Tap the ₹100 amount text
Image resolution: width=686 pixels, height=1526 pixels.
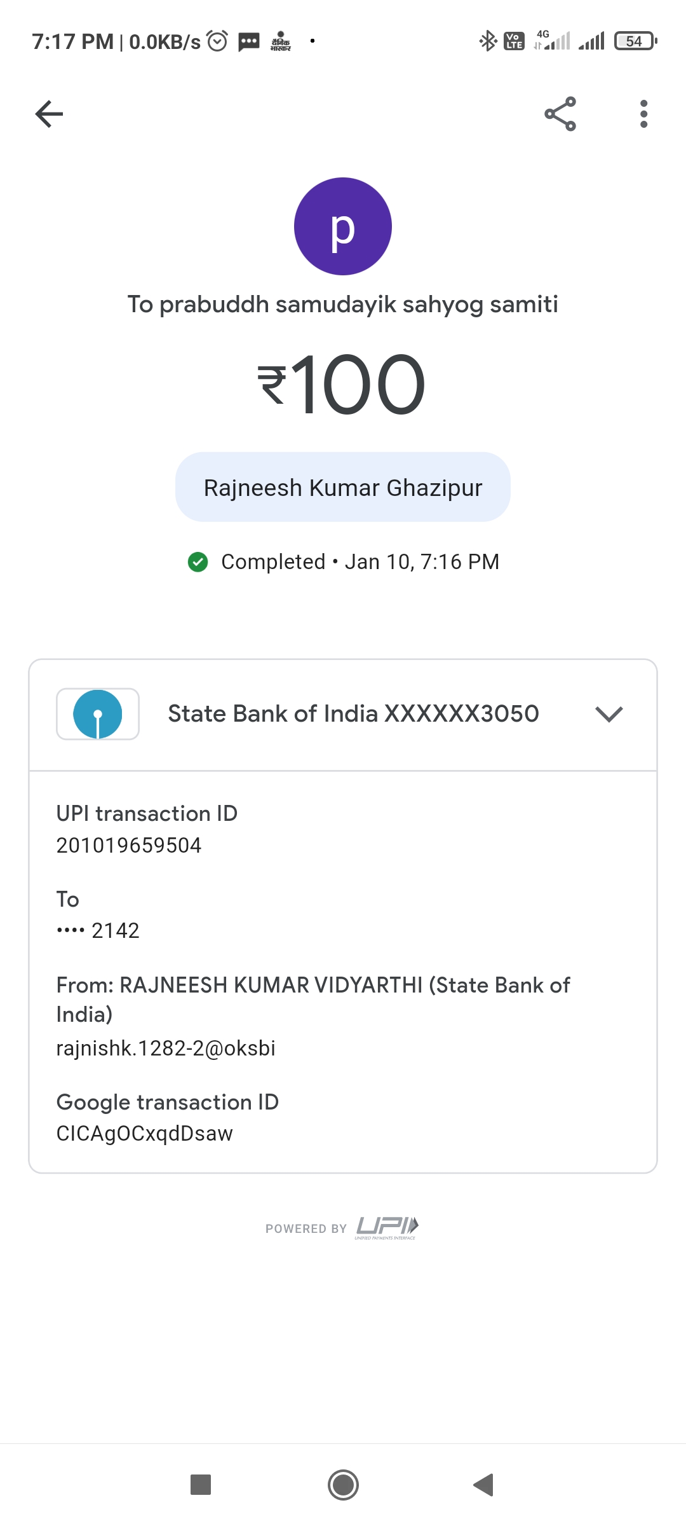343,385
